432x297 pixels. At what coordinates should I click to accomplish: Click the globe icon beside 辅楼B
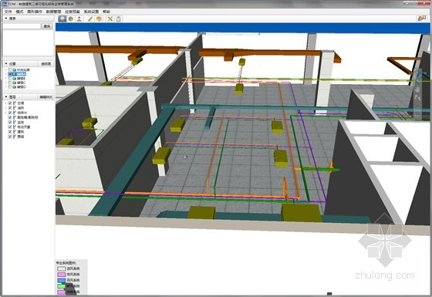(x=15, y=79)
